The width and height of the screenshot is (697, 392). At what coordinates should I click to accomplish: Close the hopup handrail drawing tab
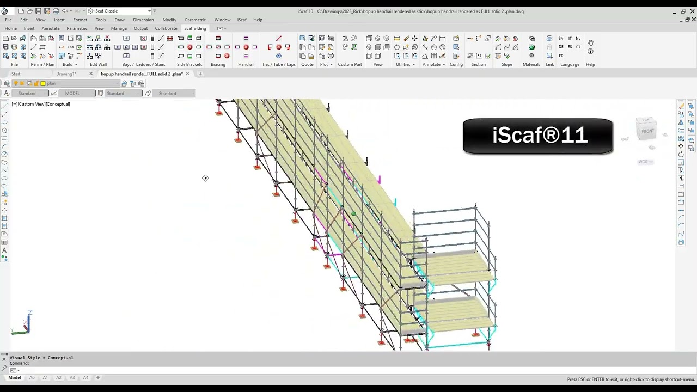click(x=187, y=73)
